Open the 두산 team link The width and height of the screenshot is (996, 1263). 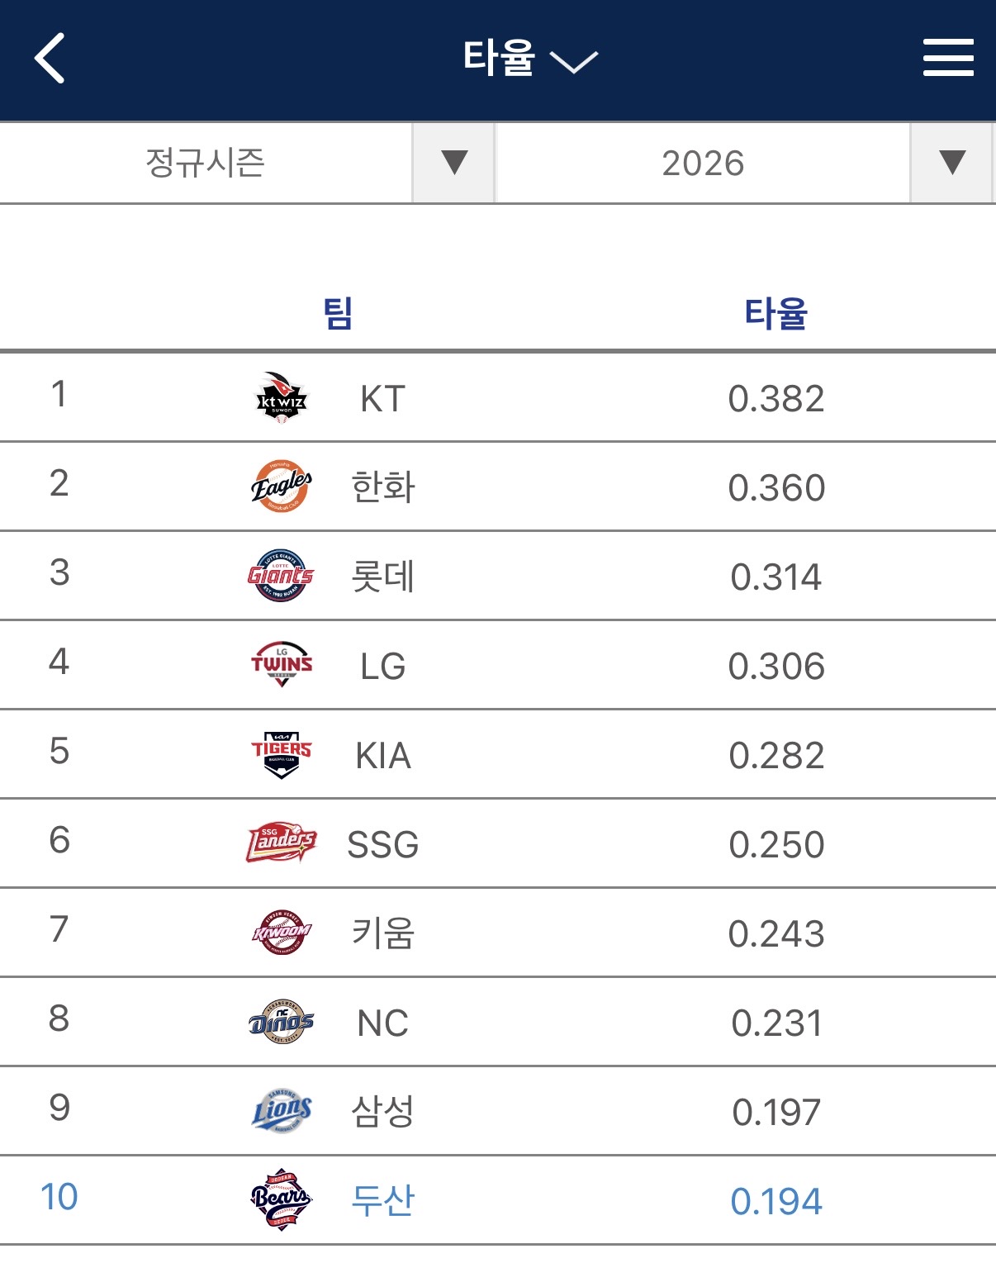point(382,1200)
